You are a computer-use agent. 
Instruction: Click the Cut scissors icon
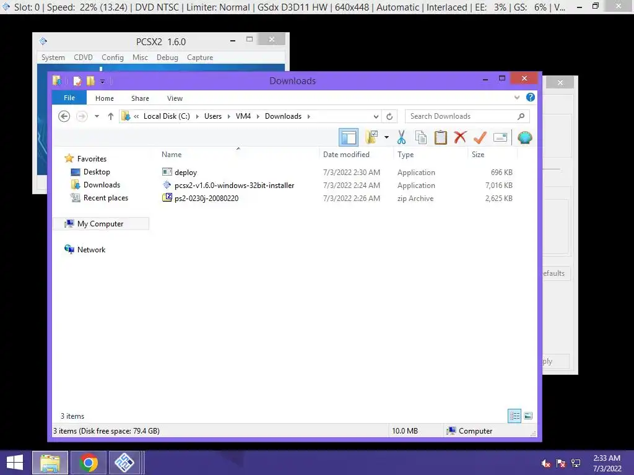pos(401,137)
